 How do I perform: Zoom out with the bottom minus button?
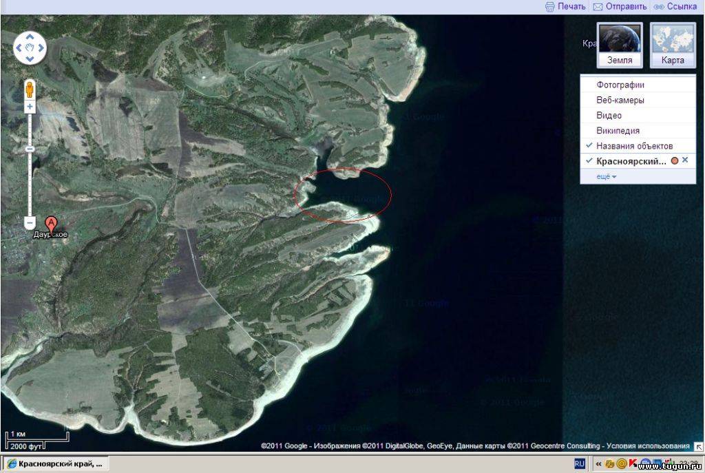click(30, 222)
